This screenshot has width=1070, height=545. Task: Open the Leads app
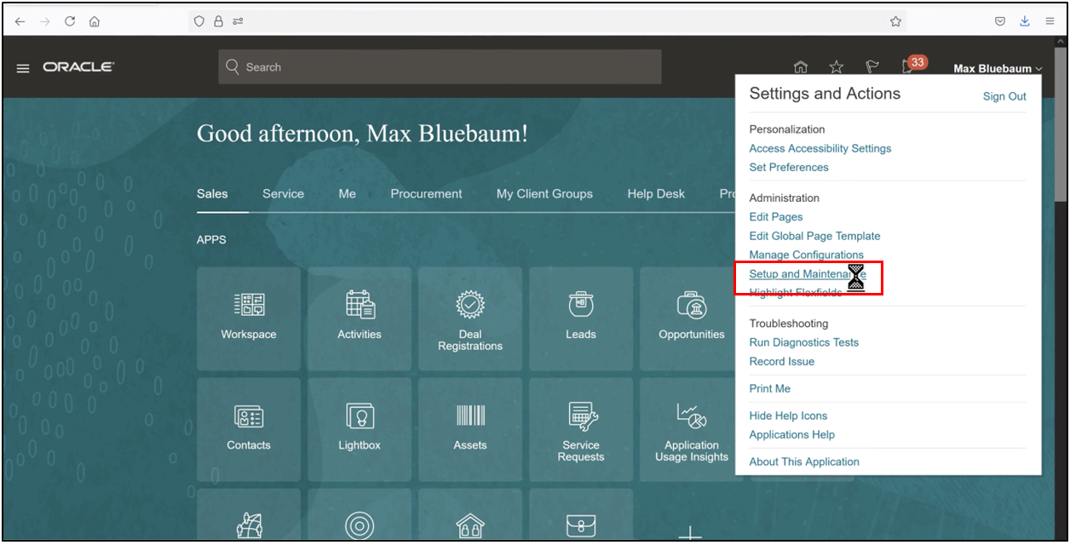(580, 318)
